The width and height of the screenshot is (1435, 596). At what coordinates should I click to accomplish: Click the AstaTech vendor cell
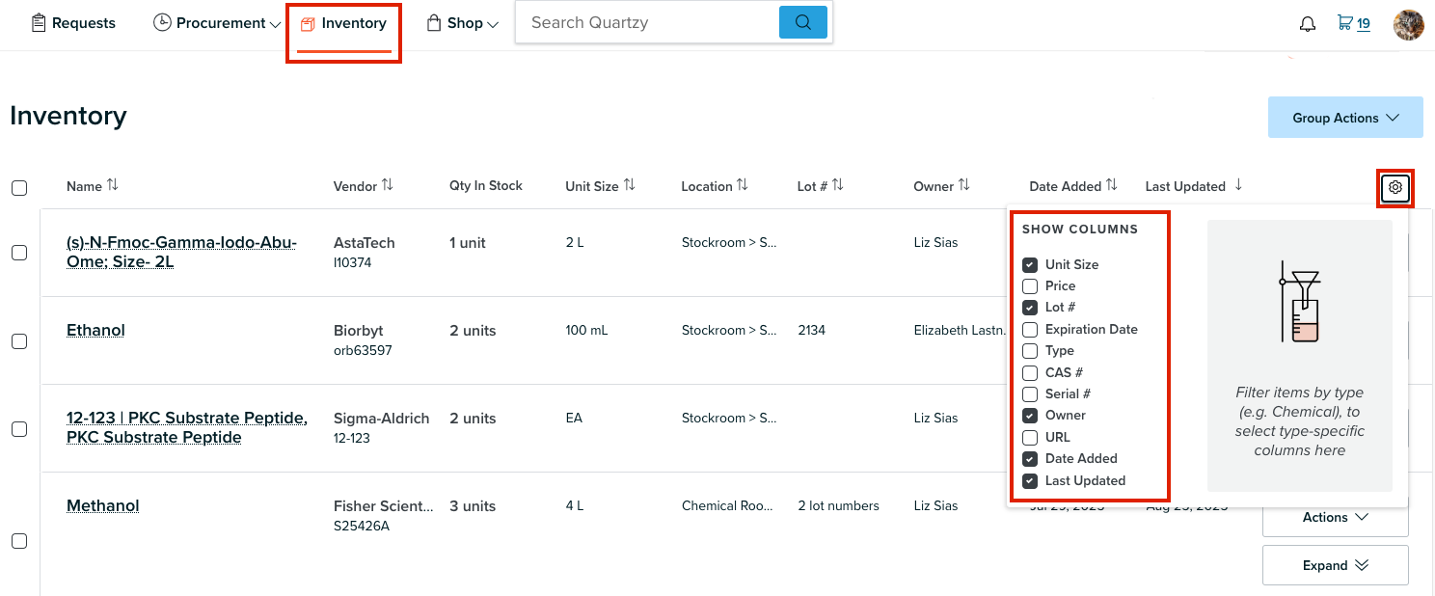(365, 242)
